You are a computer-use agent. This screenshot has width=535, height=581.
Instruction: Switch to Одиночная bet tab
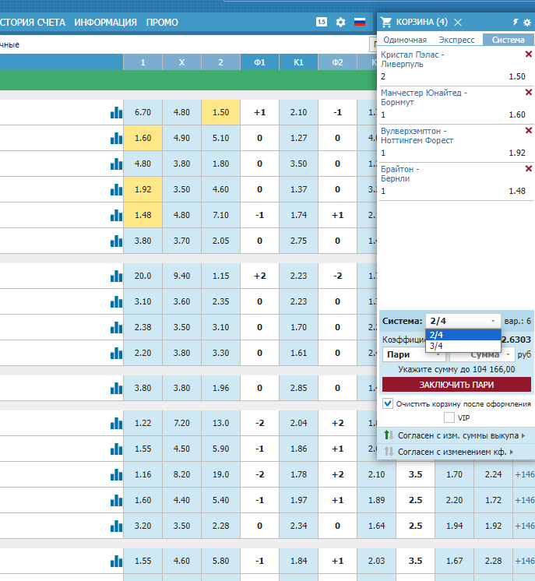[x=405, y=40]
